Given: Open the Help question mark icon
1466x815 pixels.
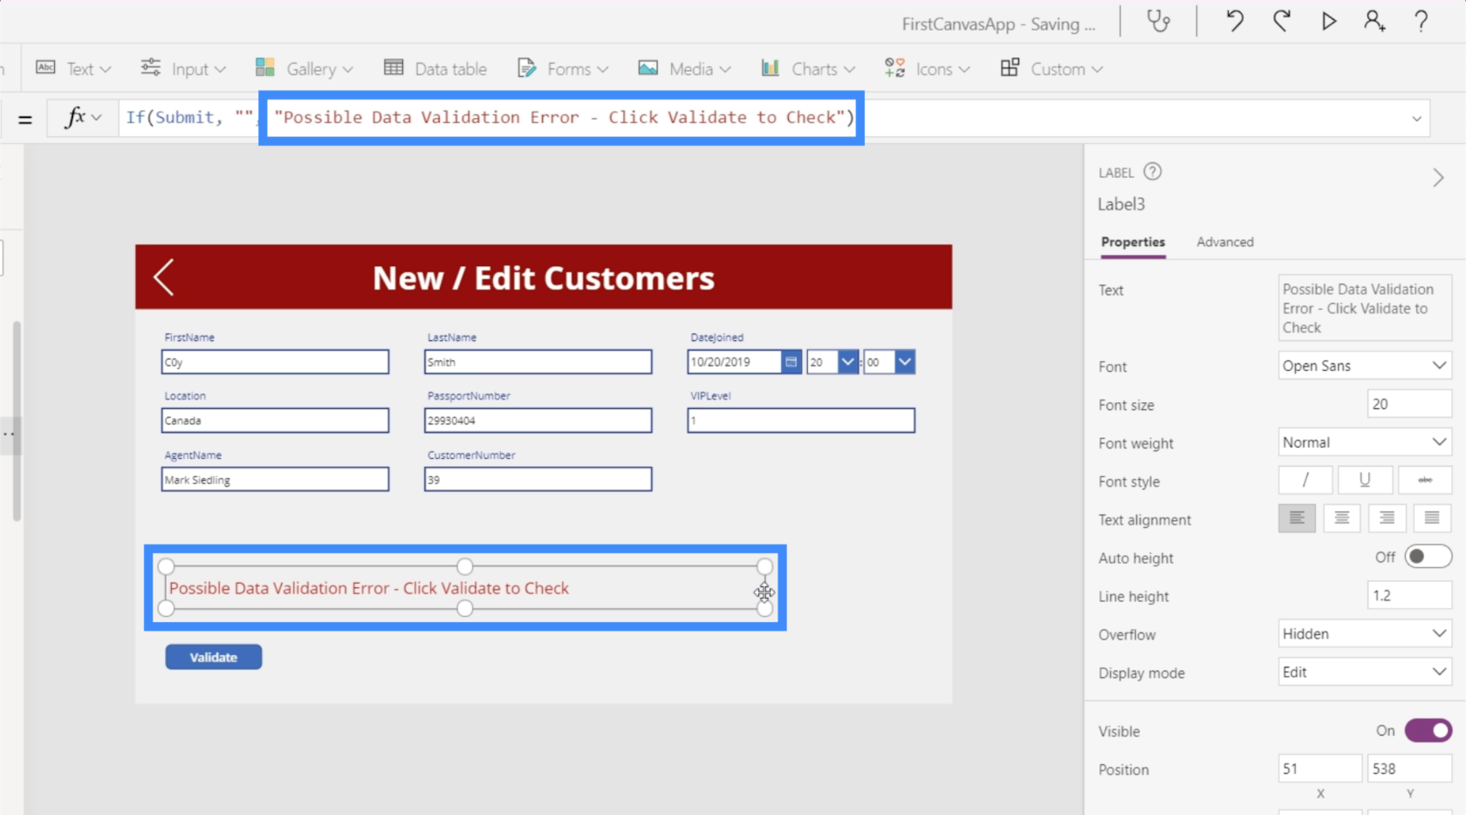Looking at the screenshot, I should pyautogui.click(x=1421, y=21).
